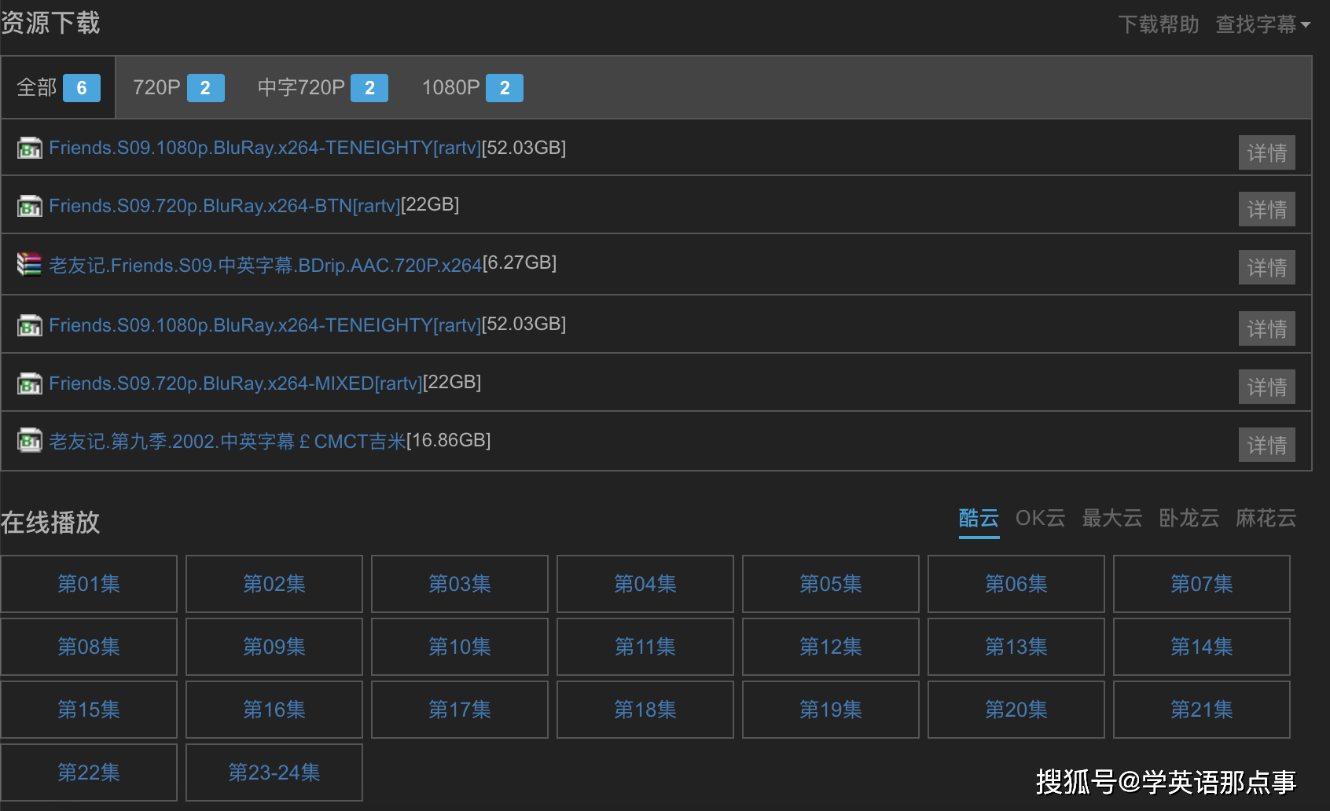The height and width of the screenshot is (811, 1330).
Task: Play episode 第01集
Action: coord(89,584)
